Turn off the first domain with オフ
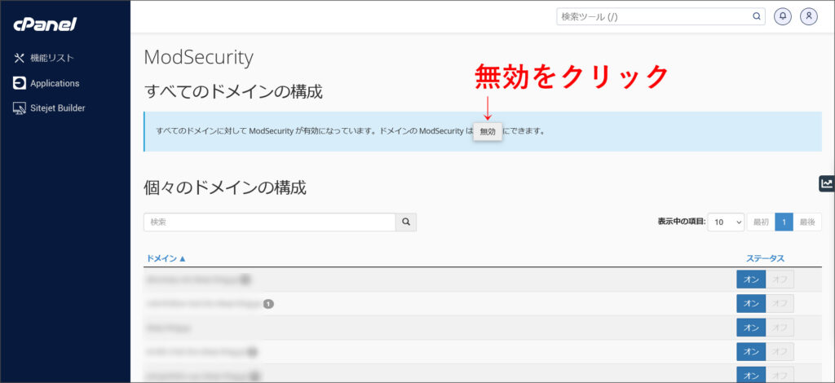This screenshot has height=383, width=835. tap(780, 280)
